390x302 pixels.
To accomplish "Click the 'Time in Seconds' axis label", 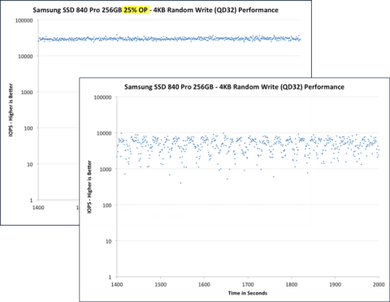I will pyautogui.click(x=248, y=293).
